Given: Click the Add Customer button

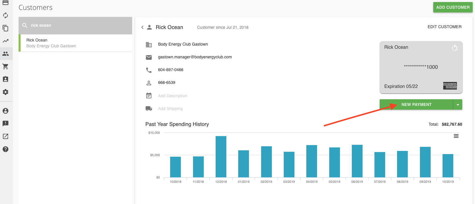Looking at the screenshot, I should click(453, 7).
